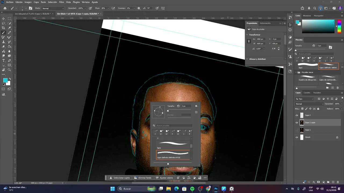Select the Crop tool
The image size is (344, 193).
[3, 28]
